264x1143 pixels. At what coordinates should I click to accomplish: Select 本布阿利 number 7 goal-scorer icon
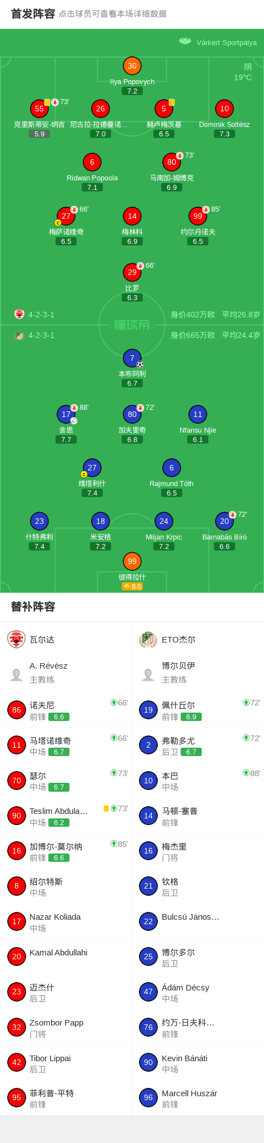132,358
